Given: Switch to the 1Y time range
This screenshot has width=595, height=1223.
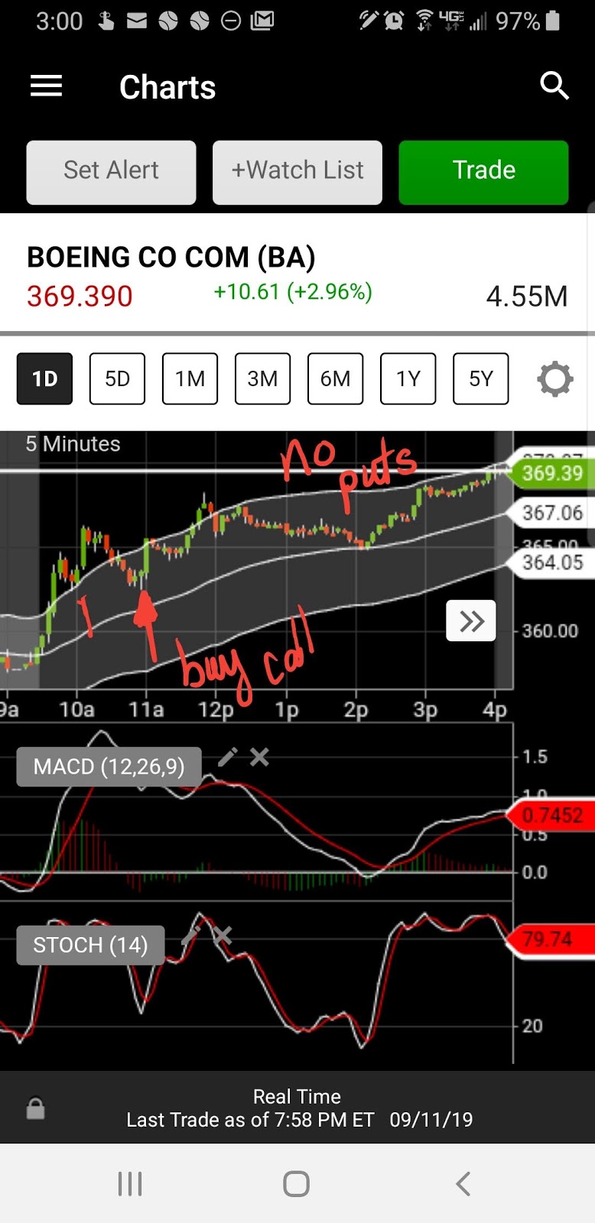Looking at the screenshot, I should click(x=408, y=378).
